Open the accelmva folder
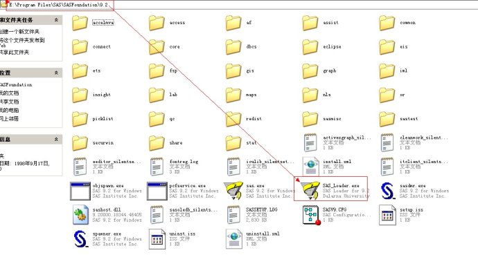478x255 pixels. point(80,23)
